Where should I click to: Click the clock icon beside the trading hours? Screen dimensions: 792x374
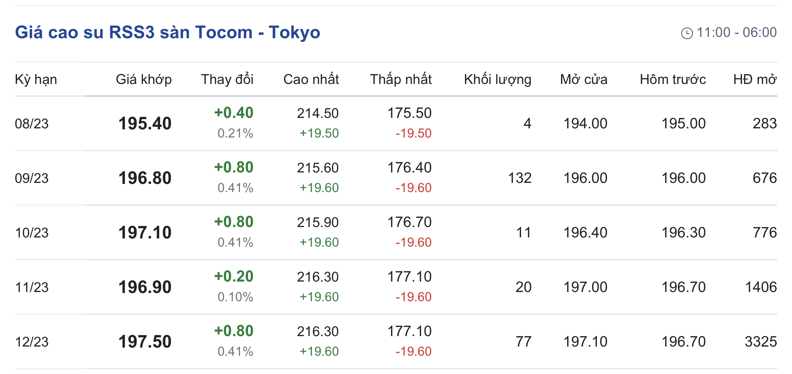(x=687, y=33)
